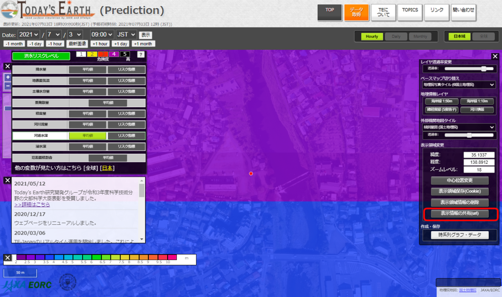Go back with -1 hour button

(x=55, y=44)
